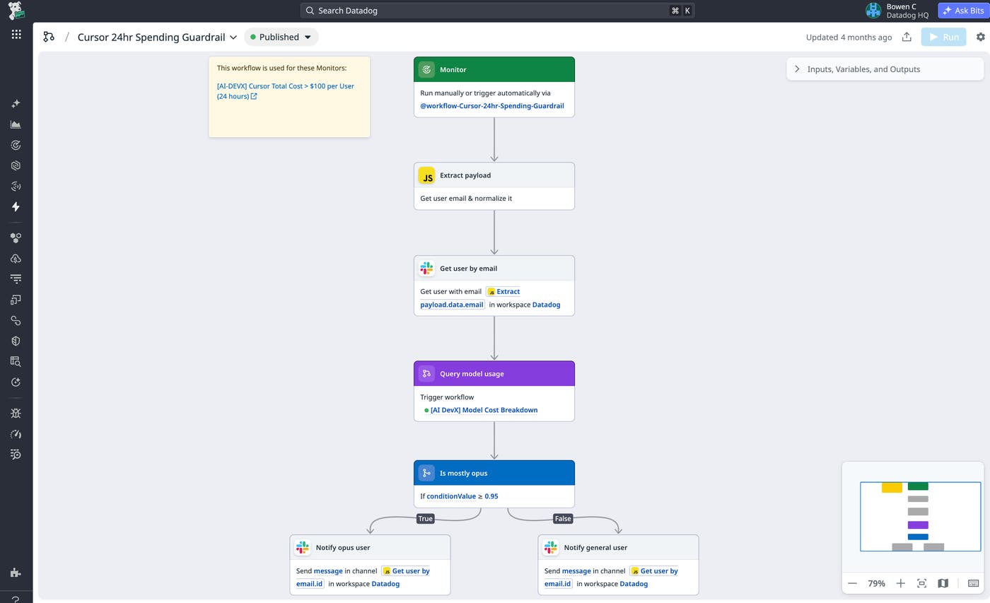Image resolution: width=990 pixels, height=603 pixels.
Task: Open the Integrations puzzle piece icon
Action: tap(16, 573)
